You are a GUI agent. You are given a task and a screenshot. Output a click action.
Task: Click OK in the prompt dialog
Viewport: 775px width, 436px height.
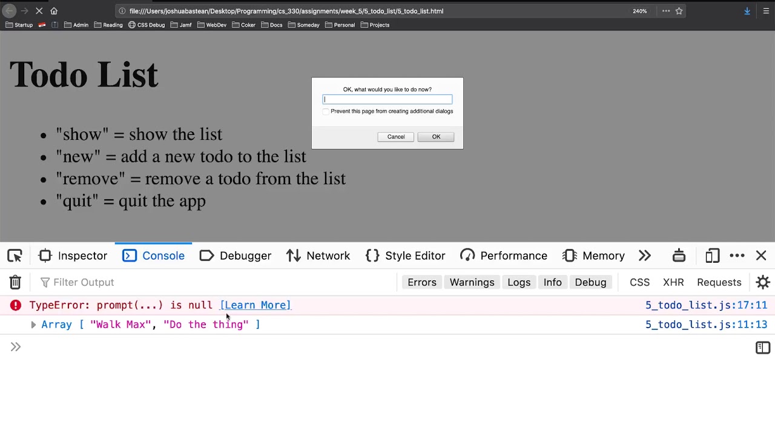(x=436, y=137)
